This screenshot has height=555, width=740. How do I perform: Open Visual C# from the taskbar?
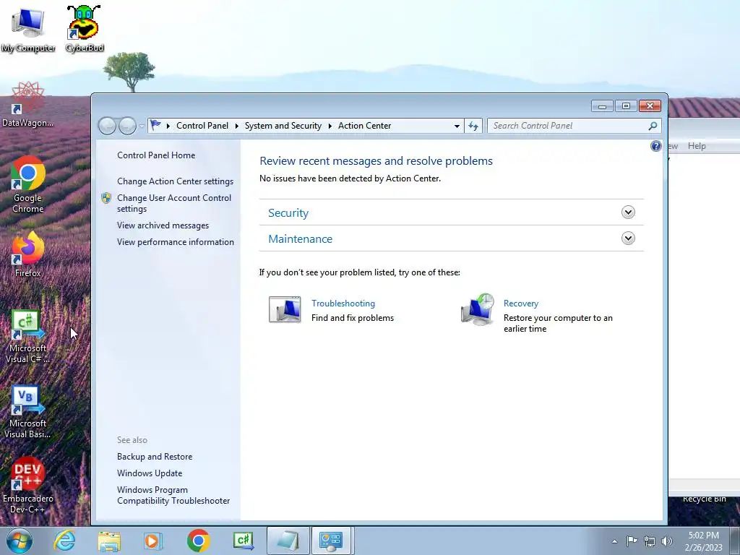[244, 541]
